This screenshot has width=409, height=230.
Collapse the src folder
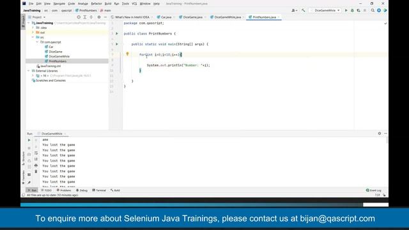pos(33,37)
